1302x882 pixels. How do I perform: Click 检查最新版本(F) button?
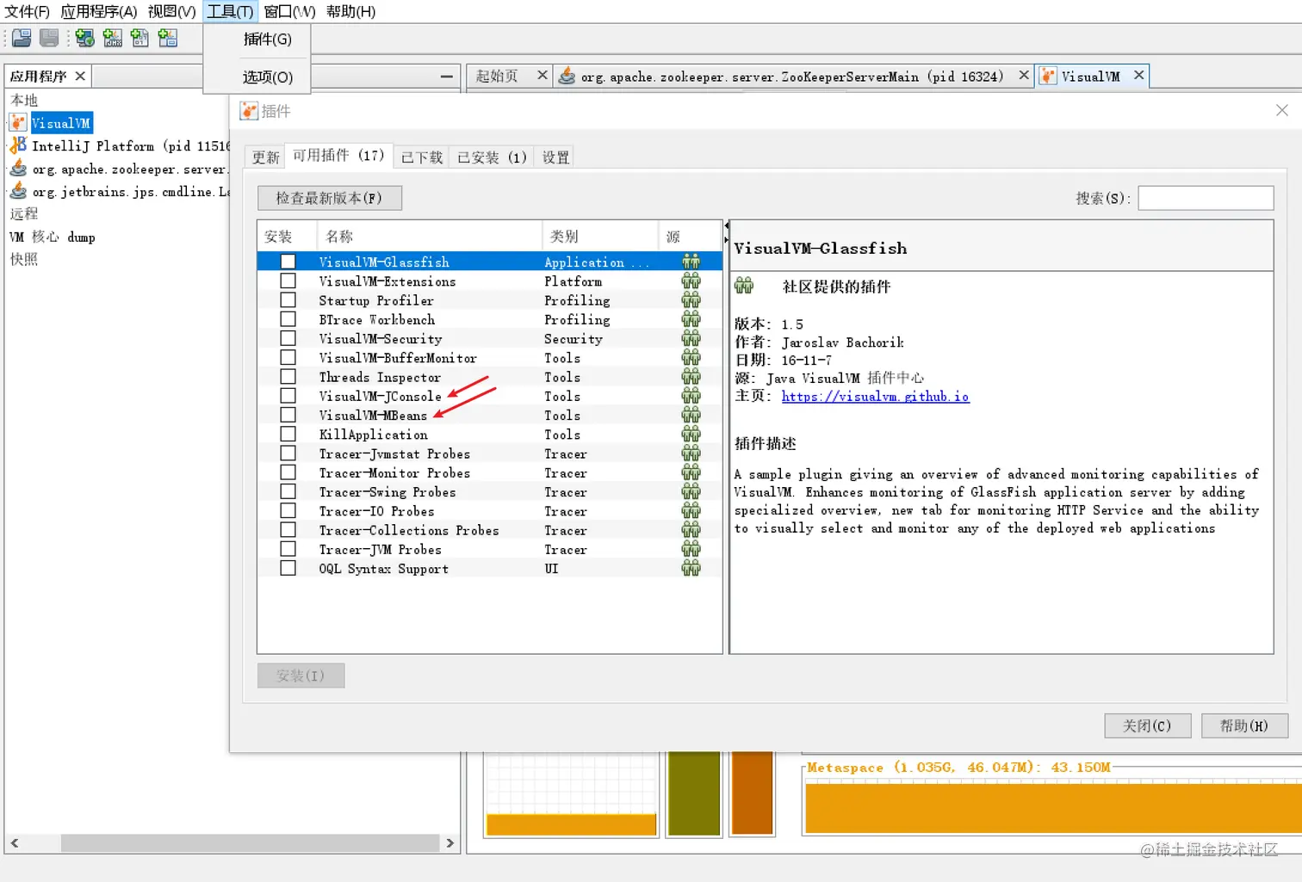329,198
